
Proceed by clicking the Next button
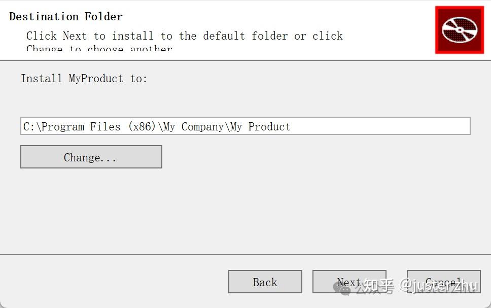pyautogui.click(x=349, y=282)
